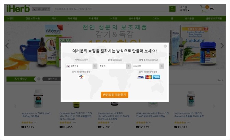Click the ₩11,817 price
The height and width of the screenshot is (140, 230).
(181, 127)
